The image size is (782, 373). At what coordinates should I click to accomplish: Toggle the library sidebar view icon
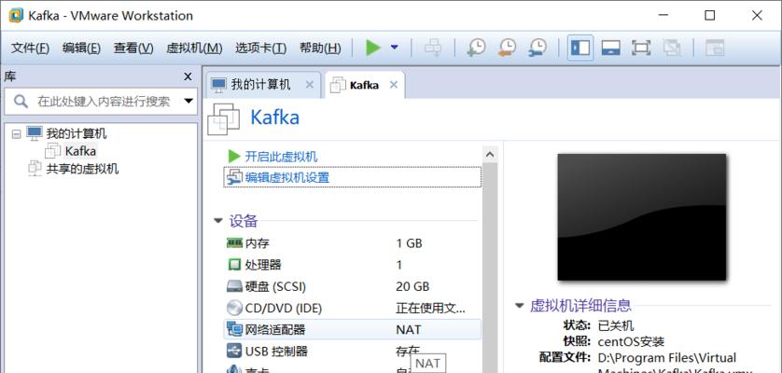580,48
